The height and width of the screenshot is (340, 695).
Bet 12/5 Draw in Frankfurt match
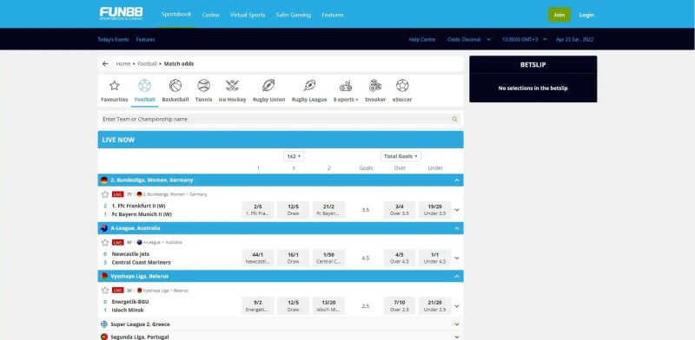[x=294, y=210]
